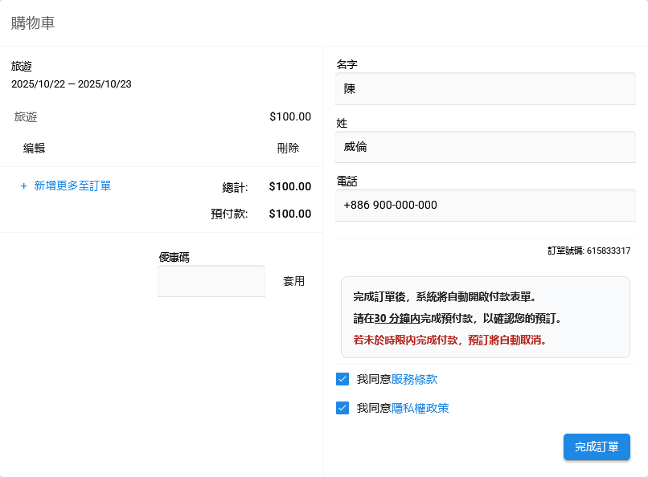
Task: Click into the 電話 phone number field
Action: [485, 205]
